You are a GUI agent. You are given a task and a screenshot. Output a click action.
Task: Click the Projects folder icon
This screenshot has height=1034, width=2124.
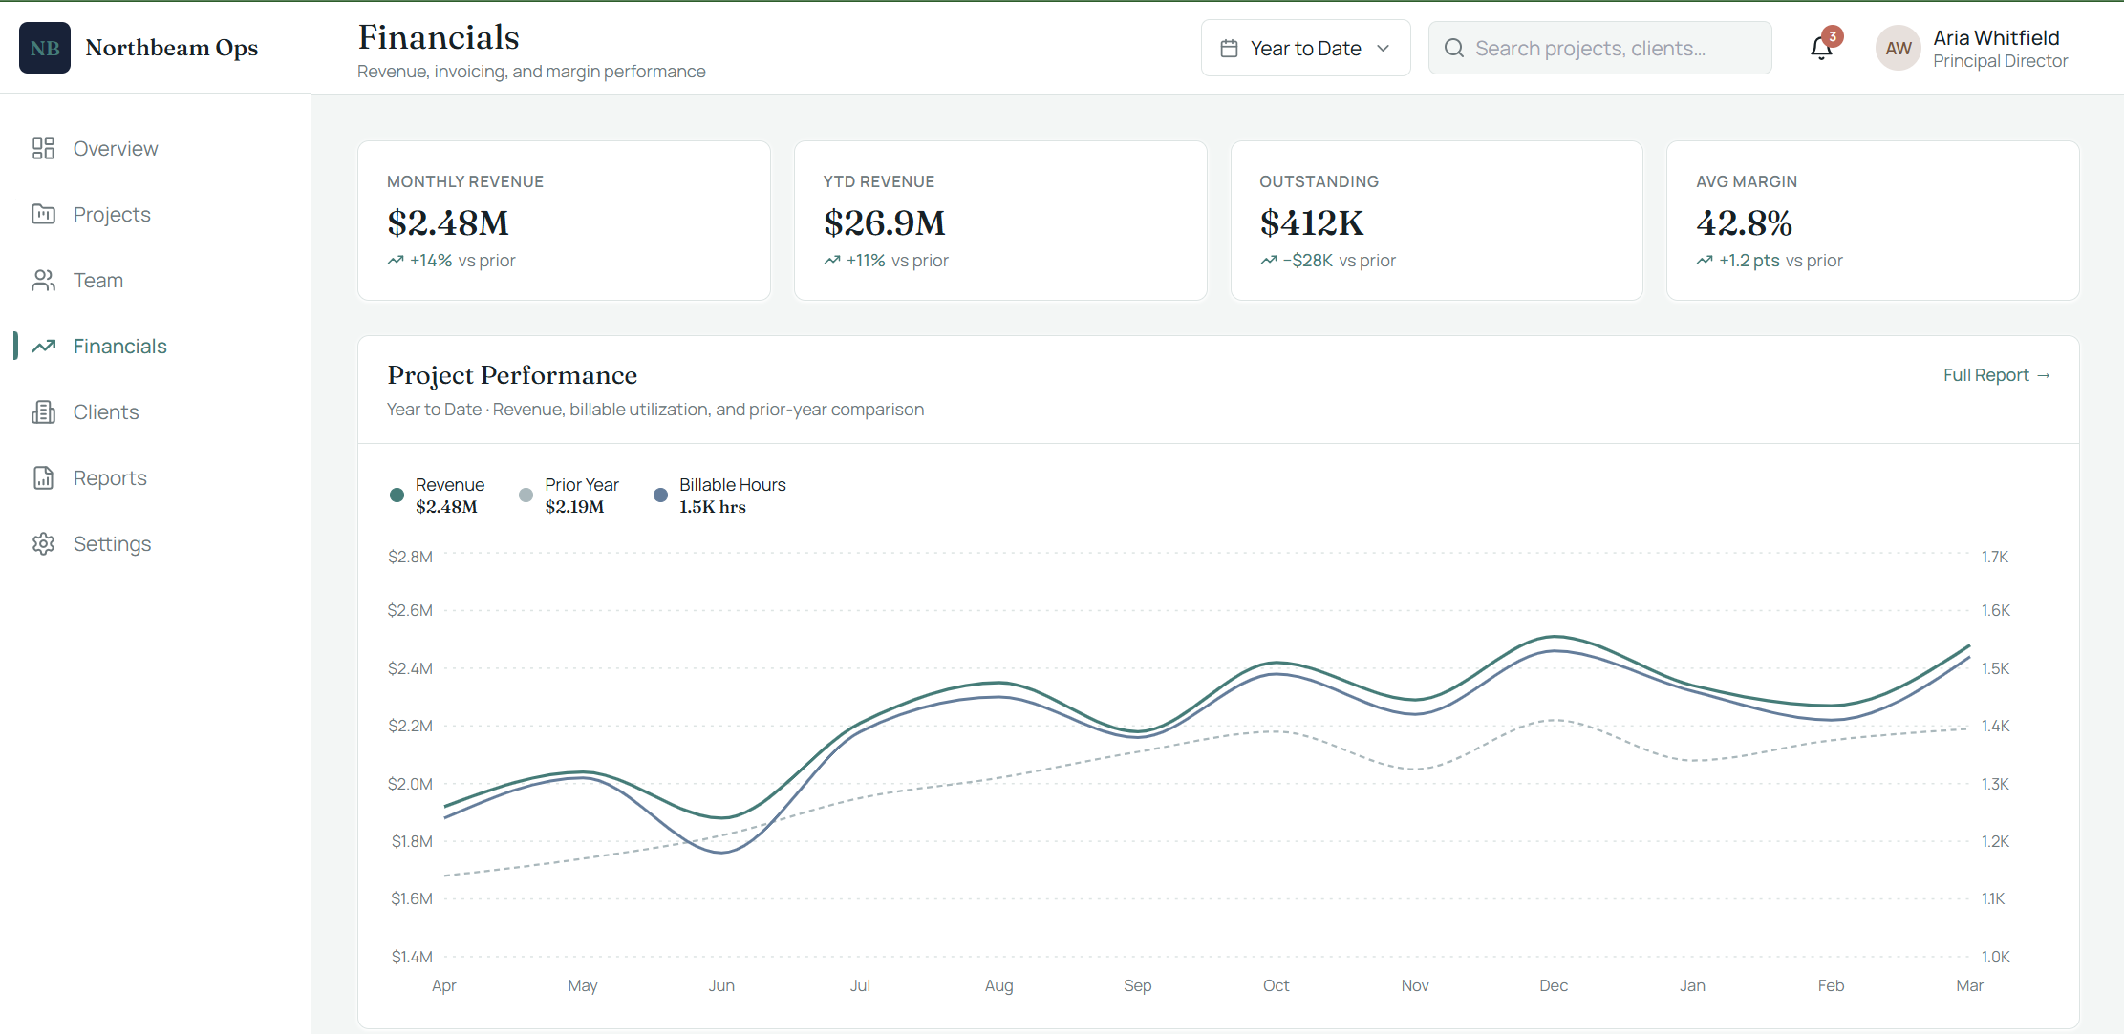(43, 214)
